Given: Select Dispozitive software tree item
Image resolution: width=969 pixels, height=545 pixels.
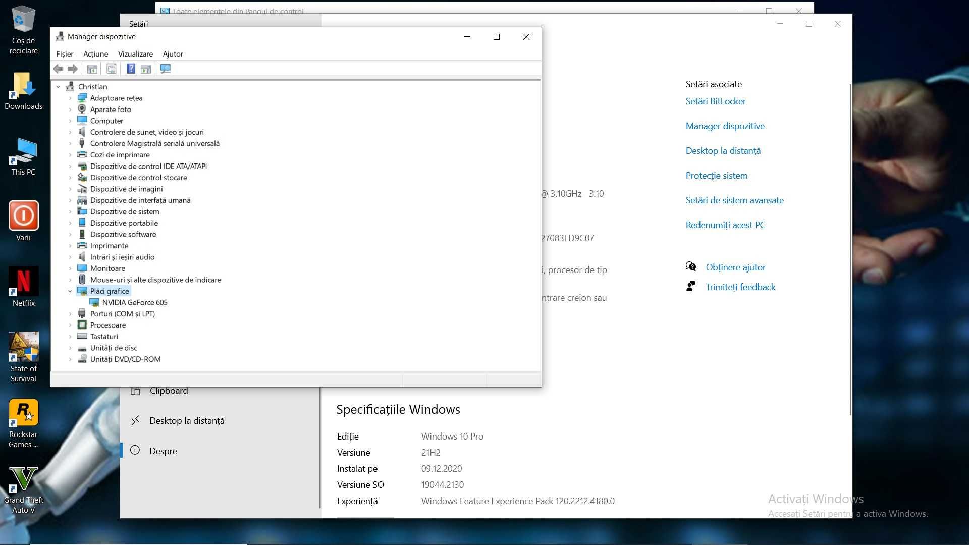Looking at the screenshot, I should point(123,235).
